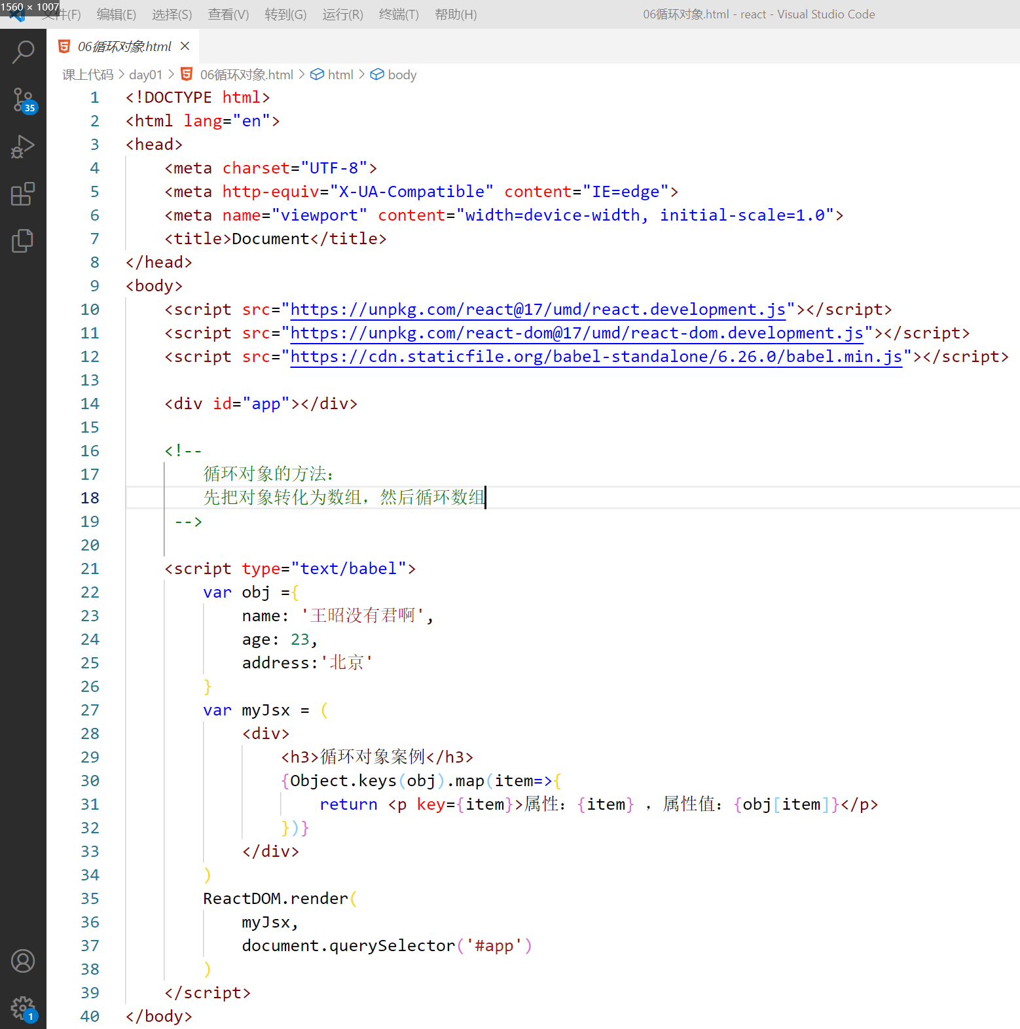Click the day01 breadcrumb folder

tap(145, 75)
